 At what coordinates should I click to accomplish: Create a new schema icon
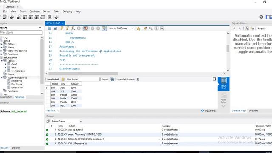(x=19, y=17)
